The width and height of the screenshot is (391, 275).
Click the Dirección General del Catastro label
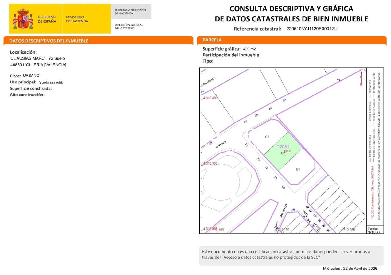pos(129,27)
